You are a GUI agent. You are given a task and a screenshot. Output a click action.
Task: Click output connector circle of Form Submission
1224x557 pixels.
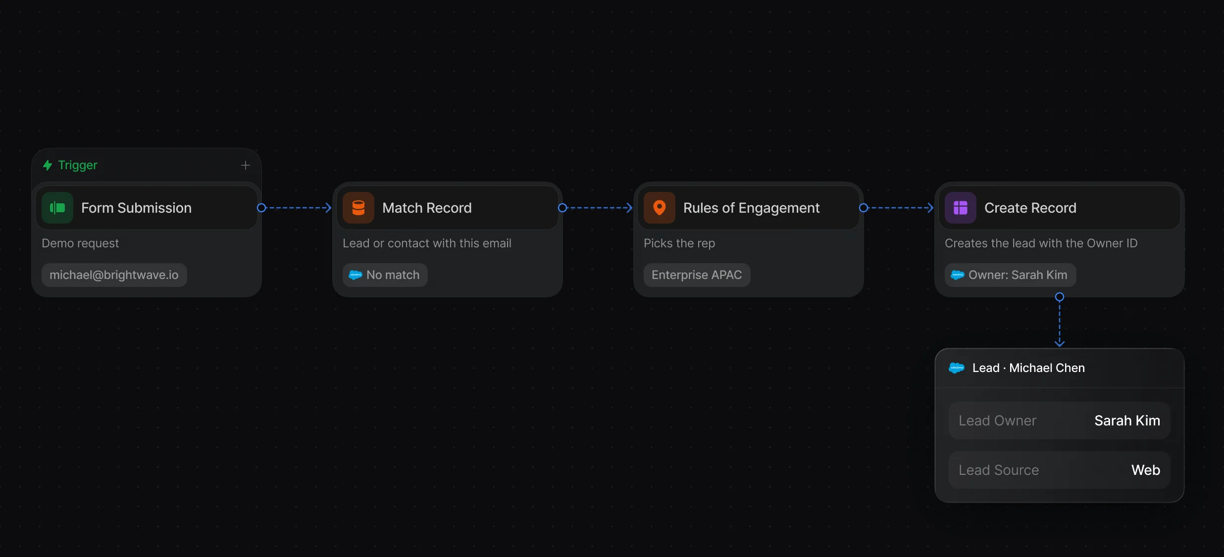click(x=261, y=208)
